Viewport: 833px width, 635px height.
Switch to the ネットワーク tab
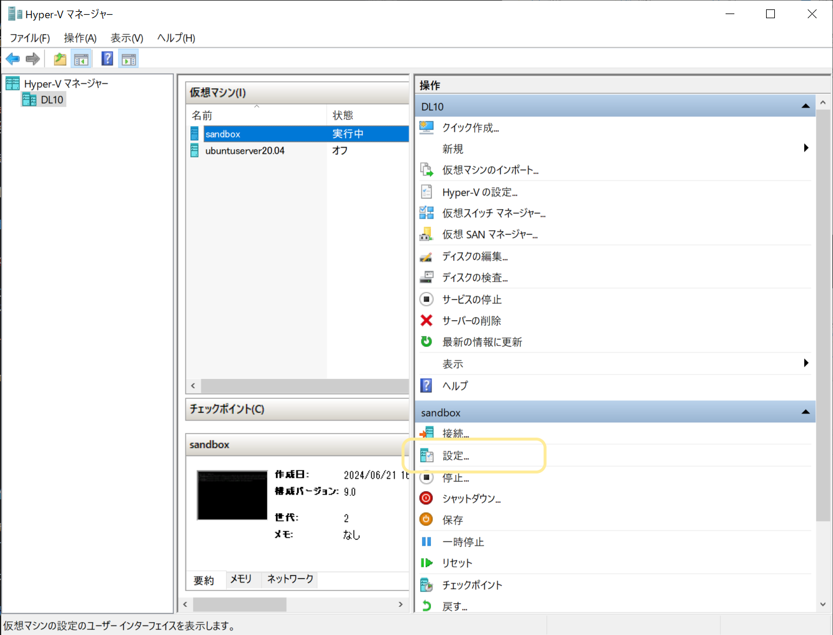pos(290,579)
